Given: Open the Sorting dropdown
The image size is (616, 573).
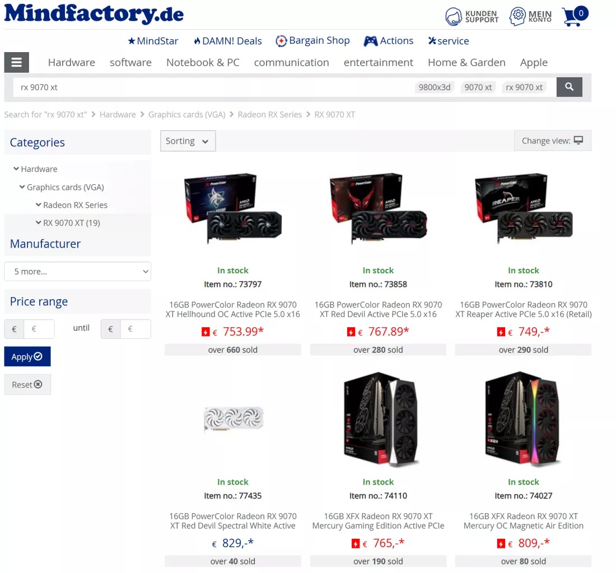Looking at the screenshot, I should pos(188,141).
